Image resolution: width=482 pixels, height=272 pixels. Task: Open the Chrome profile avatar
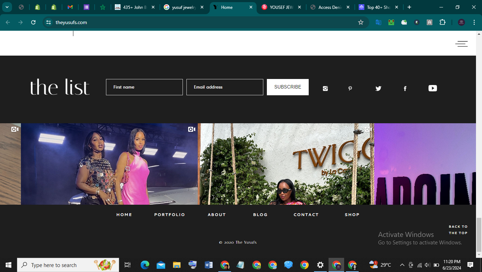(x=461, y=22)
